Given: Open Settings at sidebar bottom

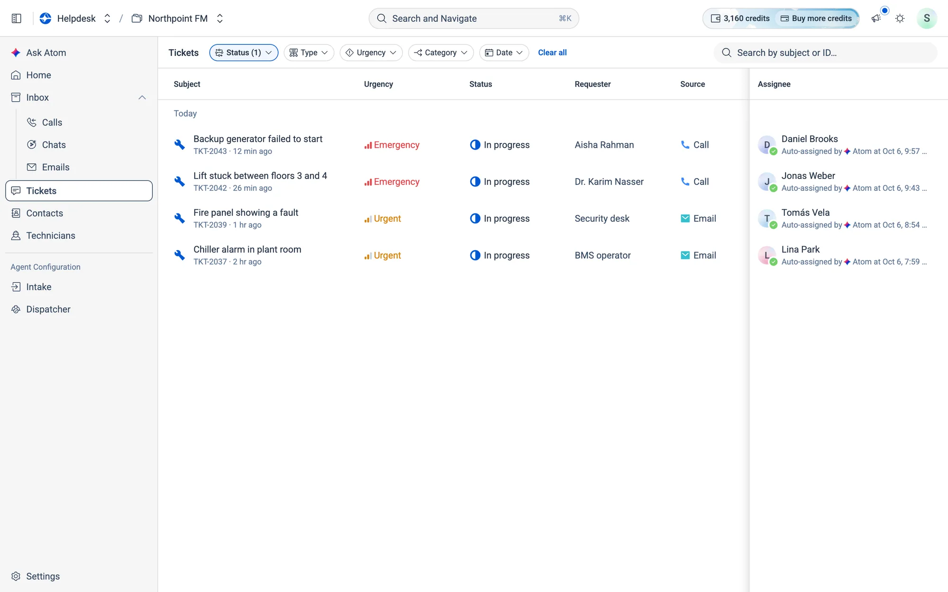Looking at the screenshot, I should [x=79, y=576].
